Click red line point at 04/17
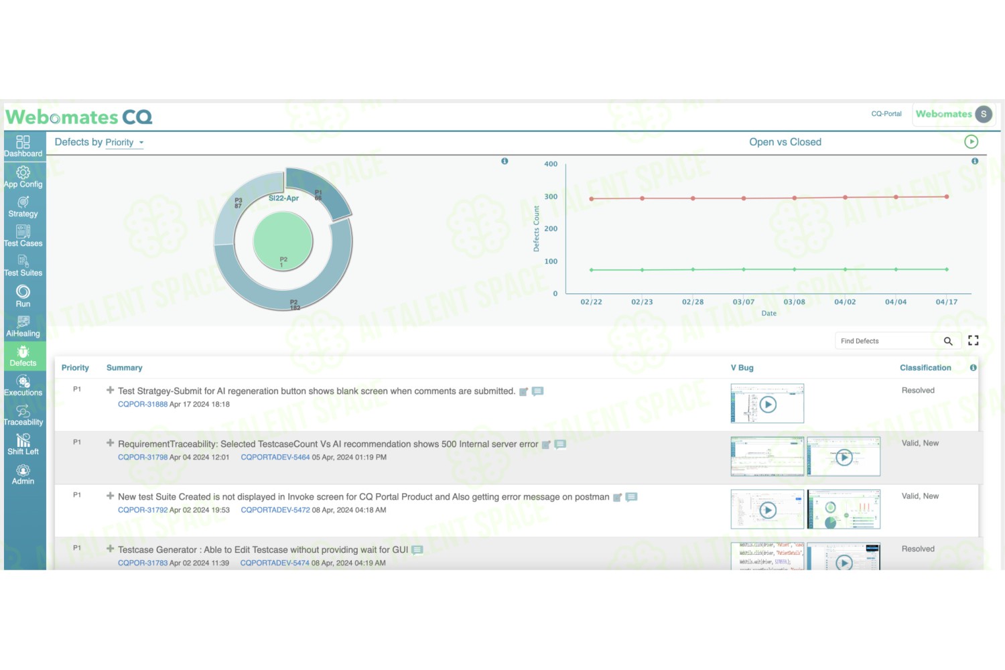This screenshot has width=1005, height=670. (947, 197)
